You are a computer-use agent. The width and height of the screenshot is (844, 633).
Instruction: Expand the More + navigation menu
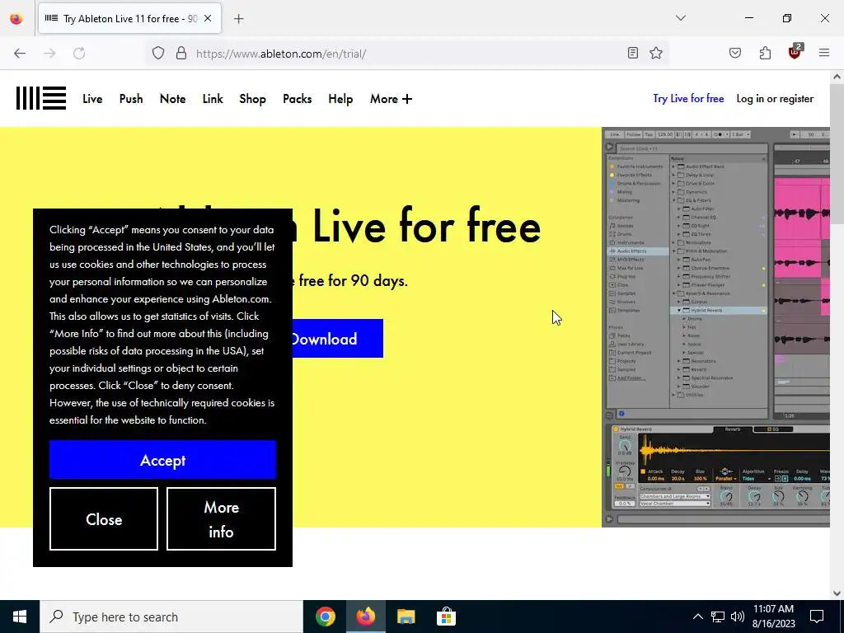pyautogui.click(x=391, y=99)
